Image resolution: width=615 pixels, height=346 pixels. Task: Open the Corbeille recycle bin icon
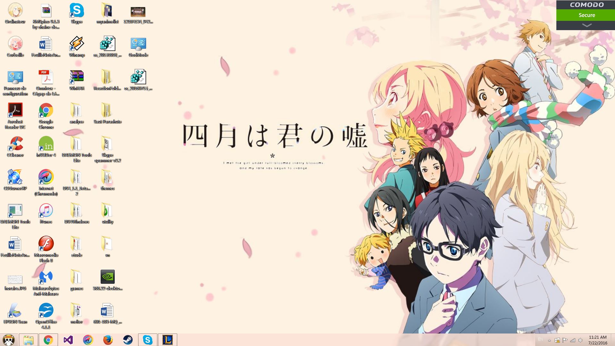15,46
